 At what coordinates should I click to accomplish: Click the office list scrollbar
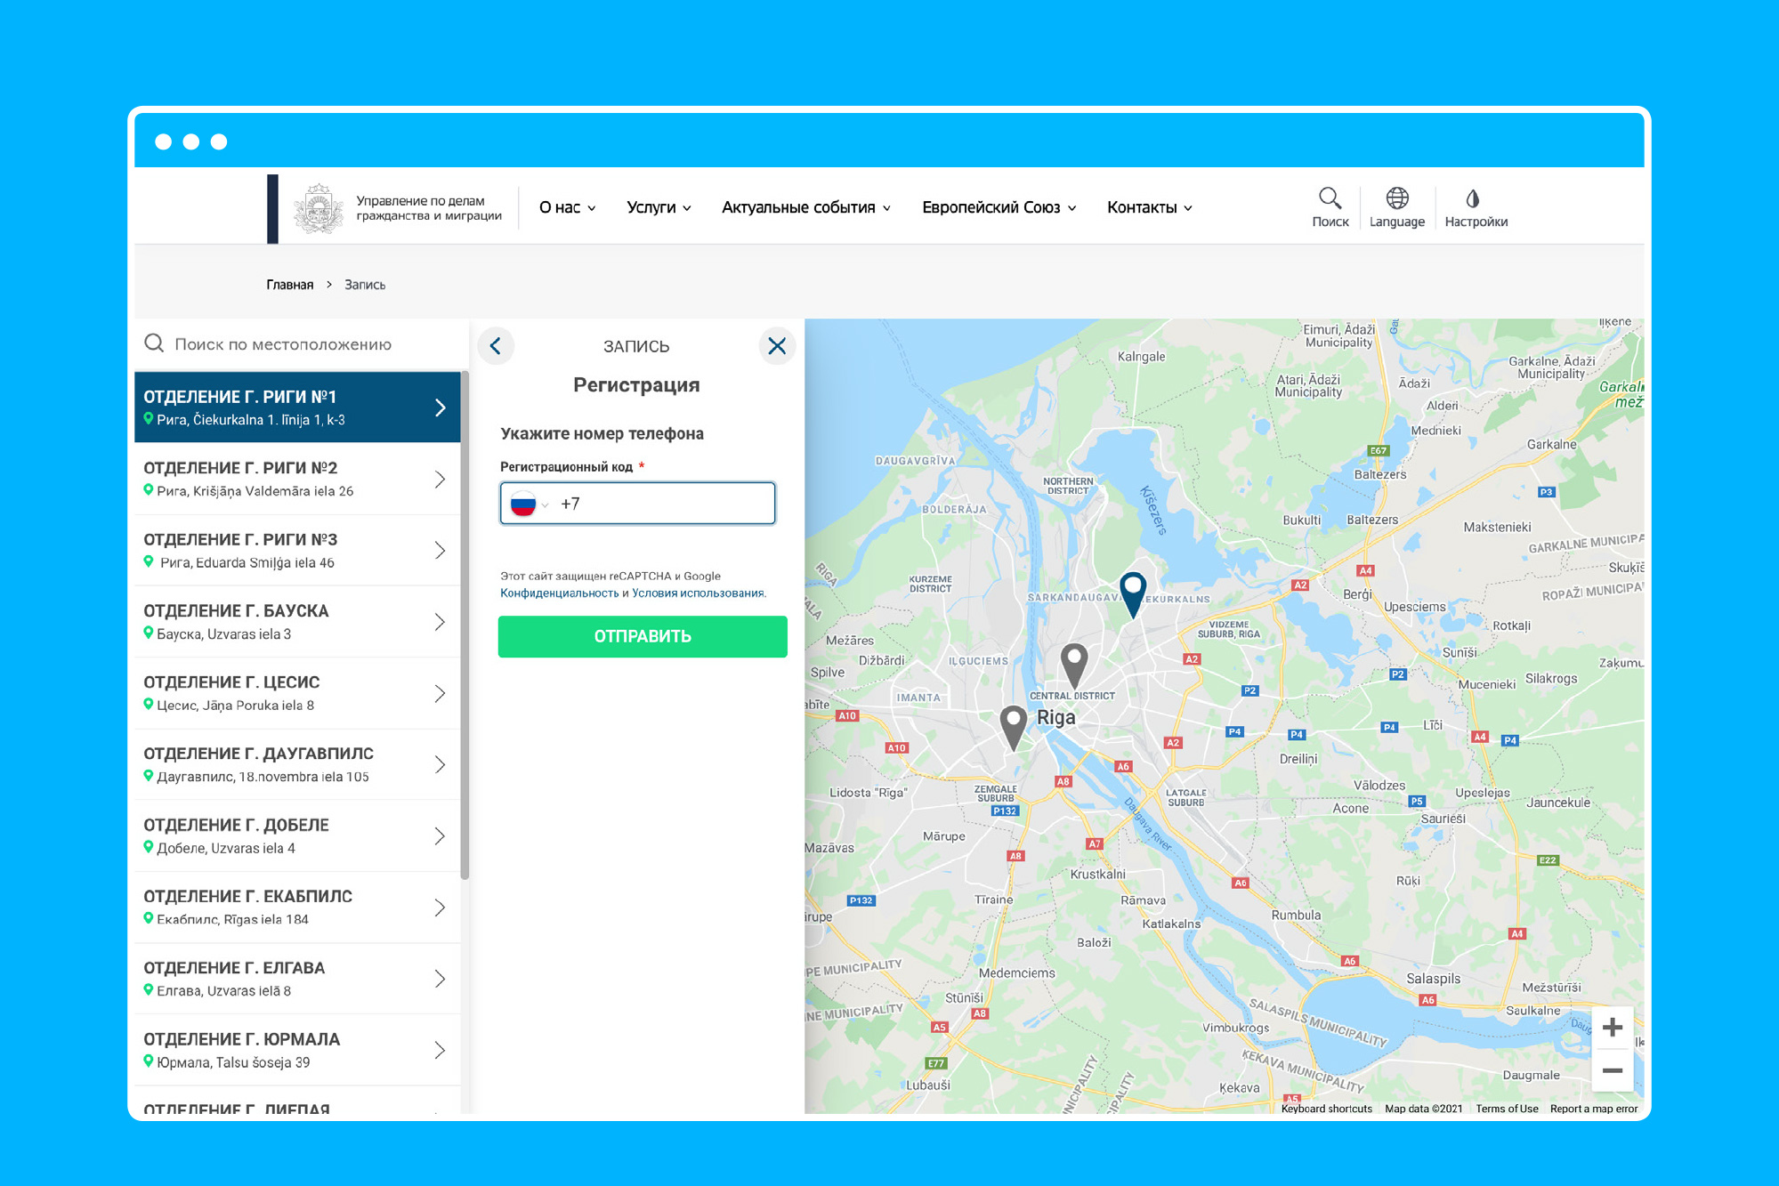pyautogui.click(x=465, y=623)
